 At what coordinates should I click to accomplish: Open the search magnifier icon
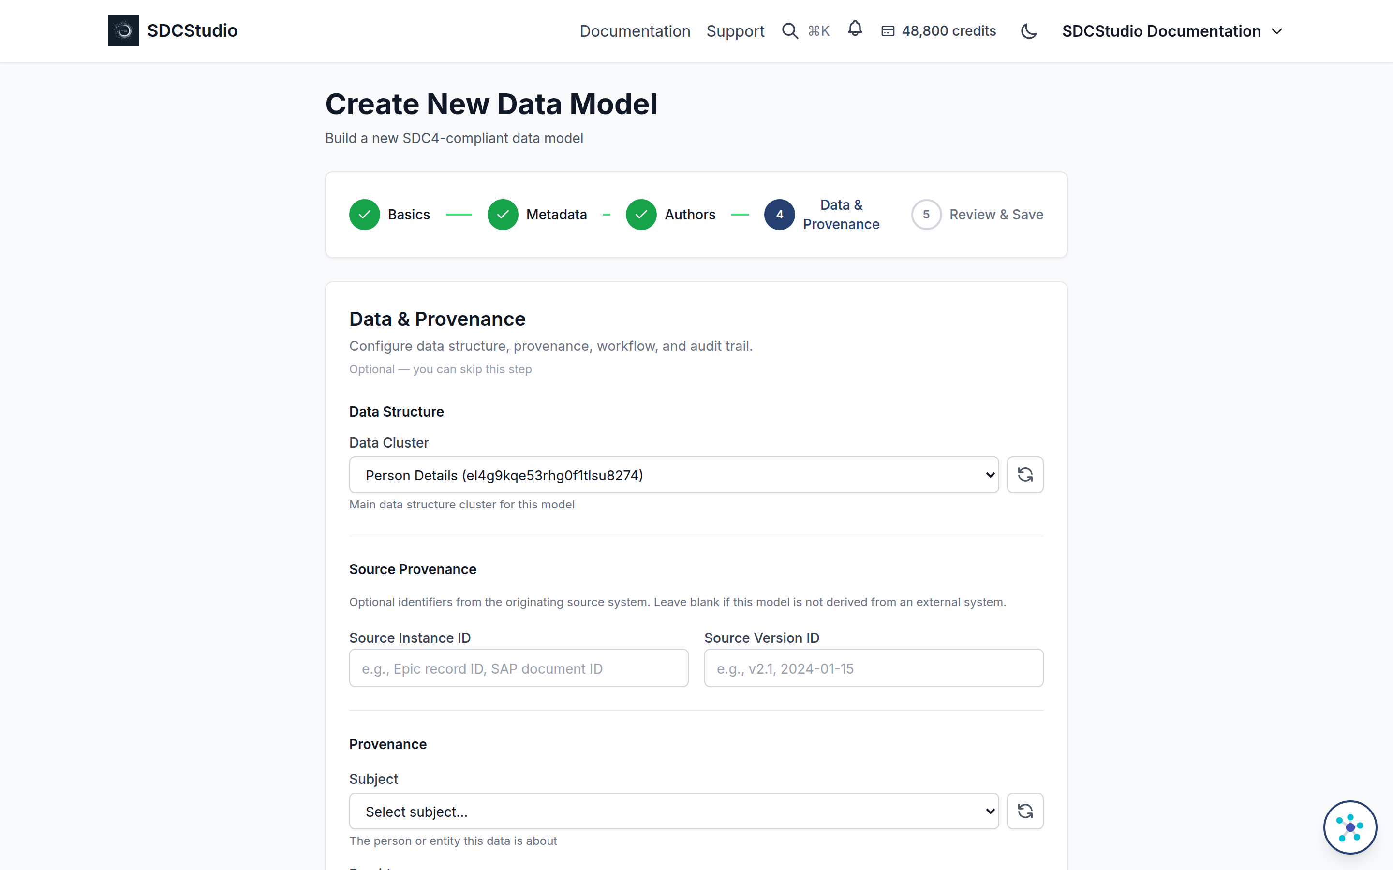click(x=790, y=31)
